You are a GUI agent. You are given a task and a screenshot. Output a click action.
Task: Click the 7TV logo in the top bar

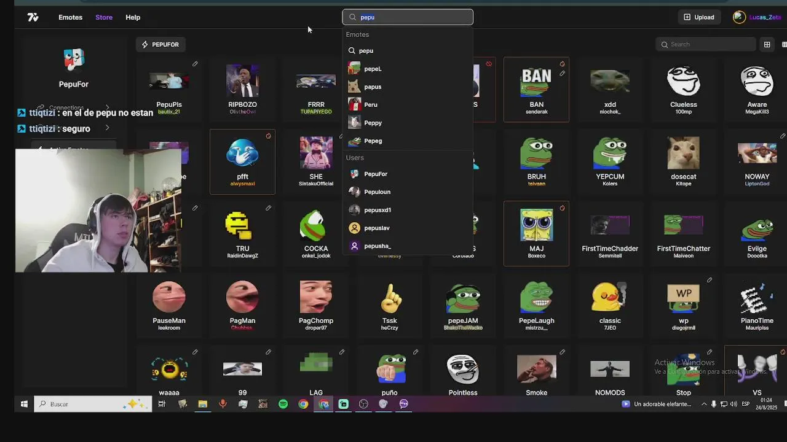pos(33,17)
